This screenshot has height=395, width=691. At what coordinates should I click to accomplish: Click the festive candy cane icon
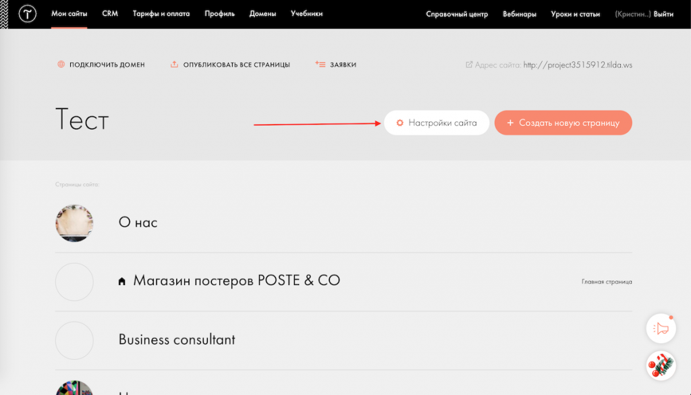[x=661, y=366]
